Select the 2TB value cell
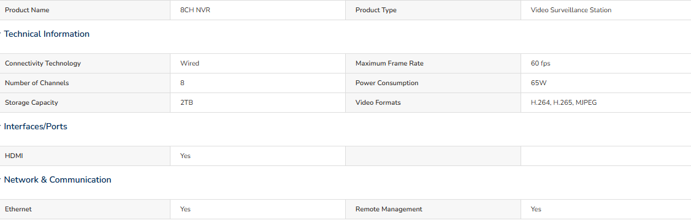This screenshot has width=691, height=223. tap(258, 103)
